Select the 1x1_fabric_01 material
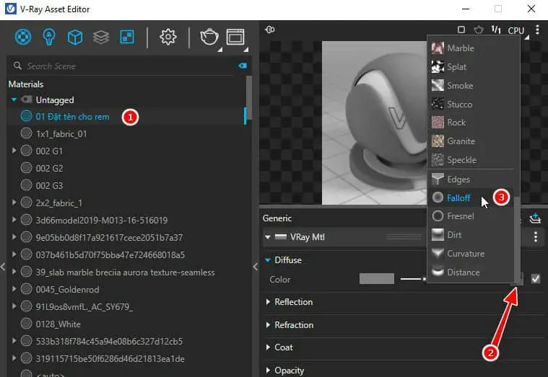548x377 pixels. pos(61,133)
